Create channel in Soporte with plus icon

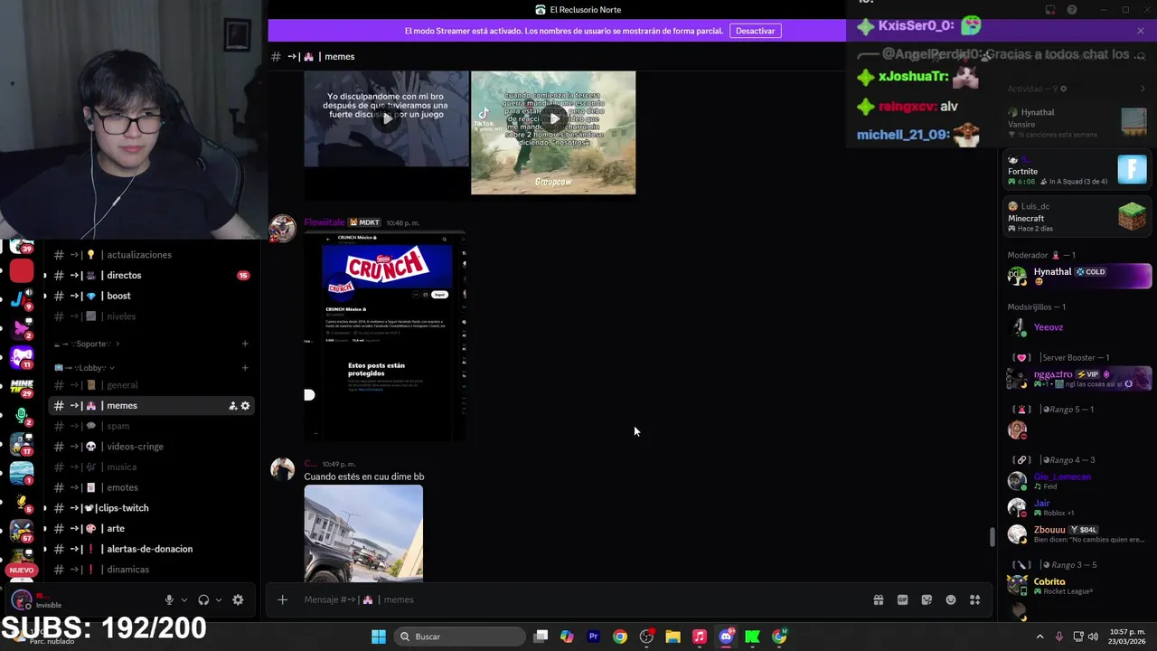pos(245,344)
